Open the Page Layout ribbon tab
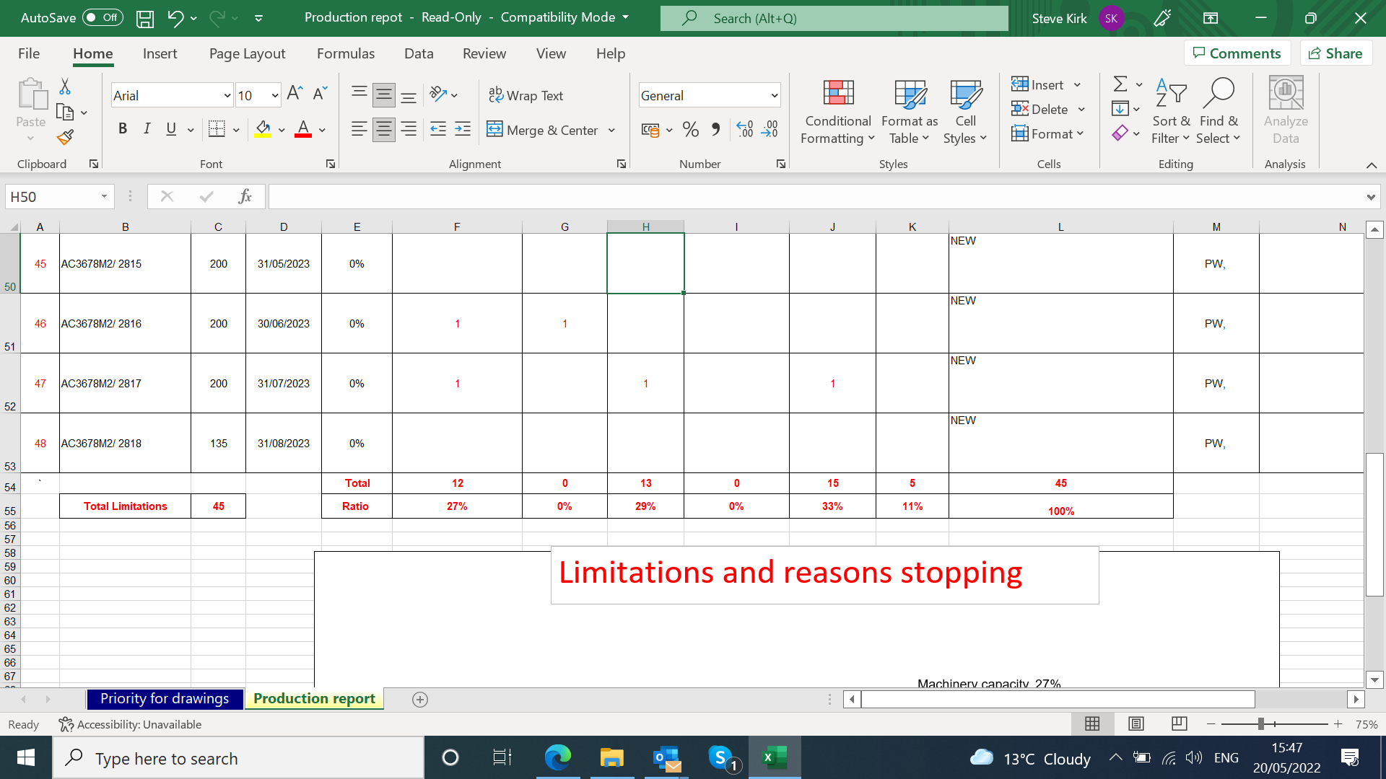This screenshot has height=779, width=1386. coord(247,53)
